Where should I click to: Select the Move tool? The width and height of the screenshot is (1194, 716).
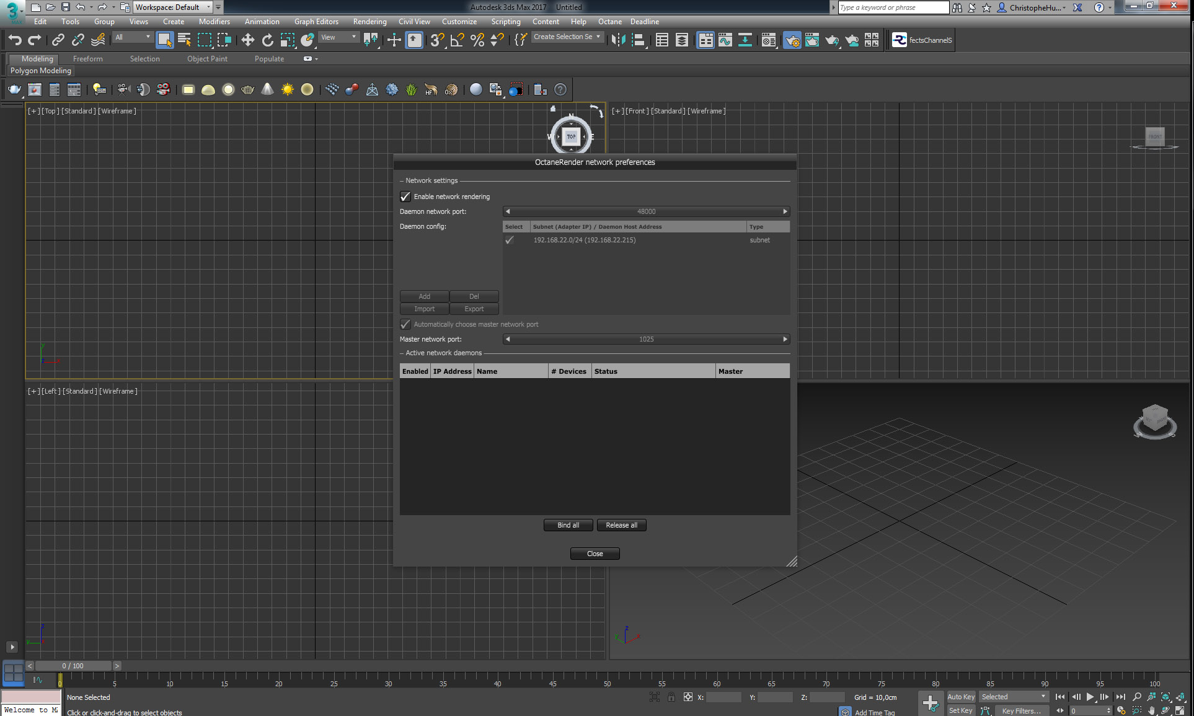[x=247, y=40]
